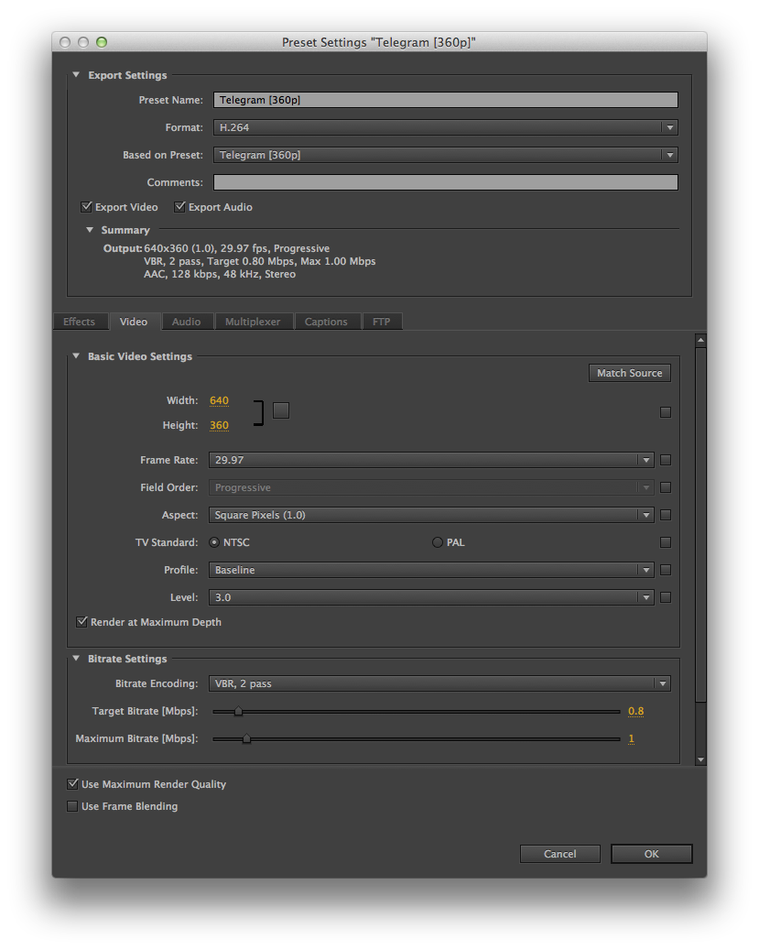Image resolution: width=759 pixels, height=950 pixels.
Task: Click the Height value 360
Action: [x=220, y=425]
